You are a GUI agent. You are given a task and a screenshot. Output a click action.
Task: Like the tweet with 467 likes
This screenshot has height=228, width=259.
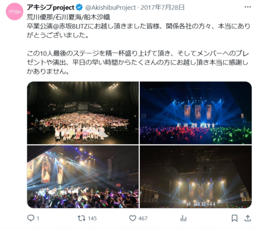pyautogui.click(x=133, y=218)
